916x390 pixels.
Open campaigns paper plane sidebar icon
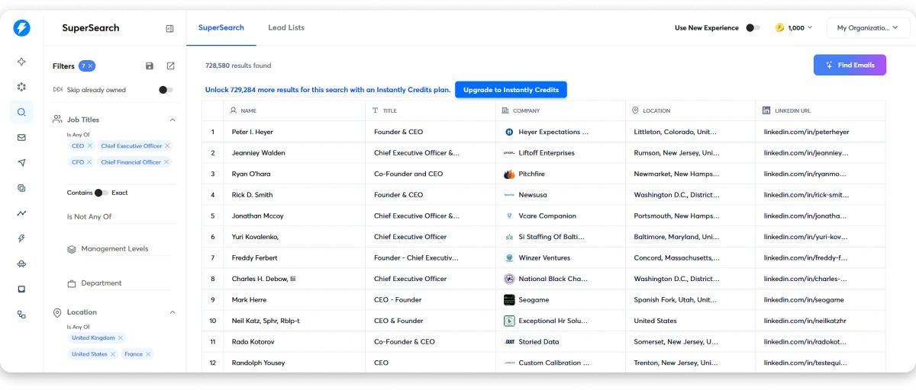[21, 163]
